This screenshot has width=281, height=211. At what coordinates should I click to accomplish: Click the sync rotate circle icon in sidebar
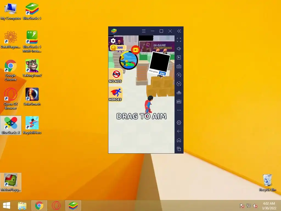[x=179, y=84]
